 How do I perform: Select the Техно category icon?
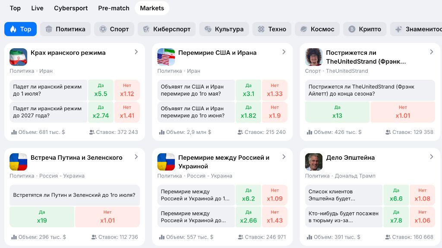coord(260,29)
